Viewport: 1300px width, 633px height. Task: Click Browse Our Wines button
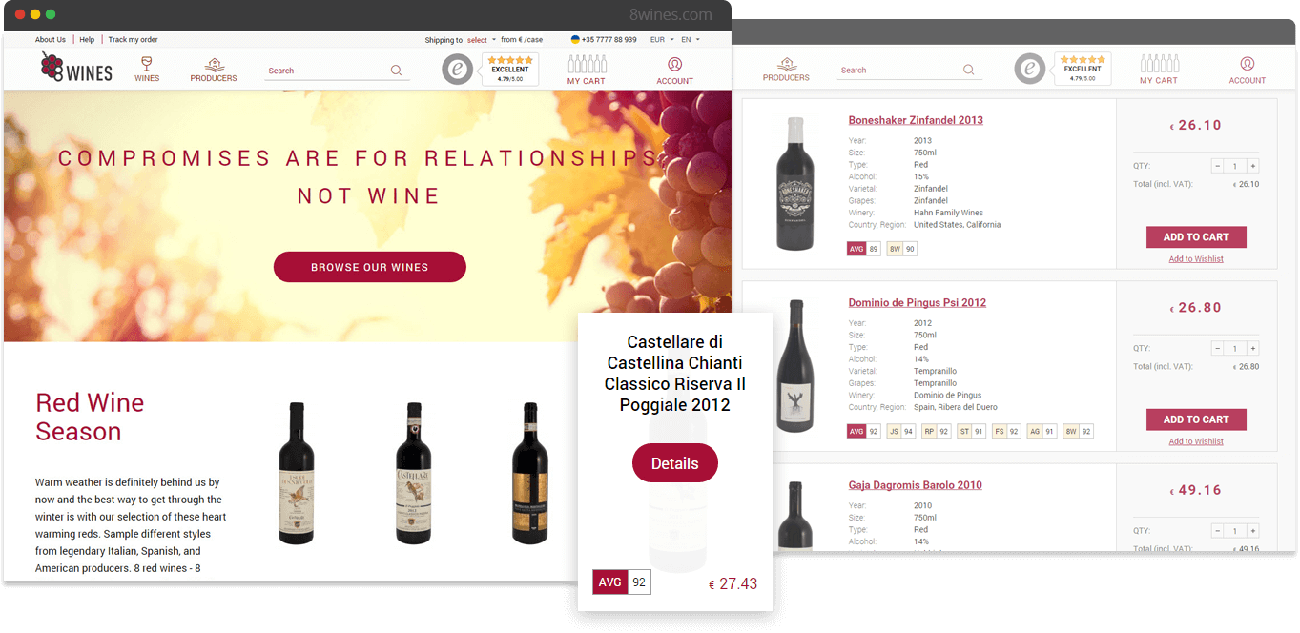coord(370,267)
